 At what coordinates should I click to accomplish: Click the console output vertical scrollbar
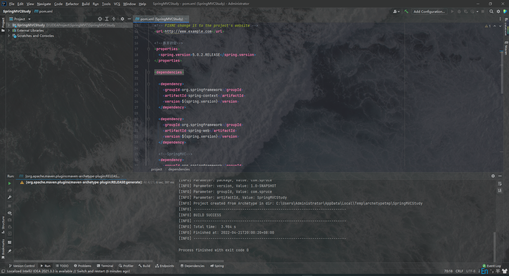pyautogui.click(x=494, y=247)
